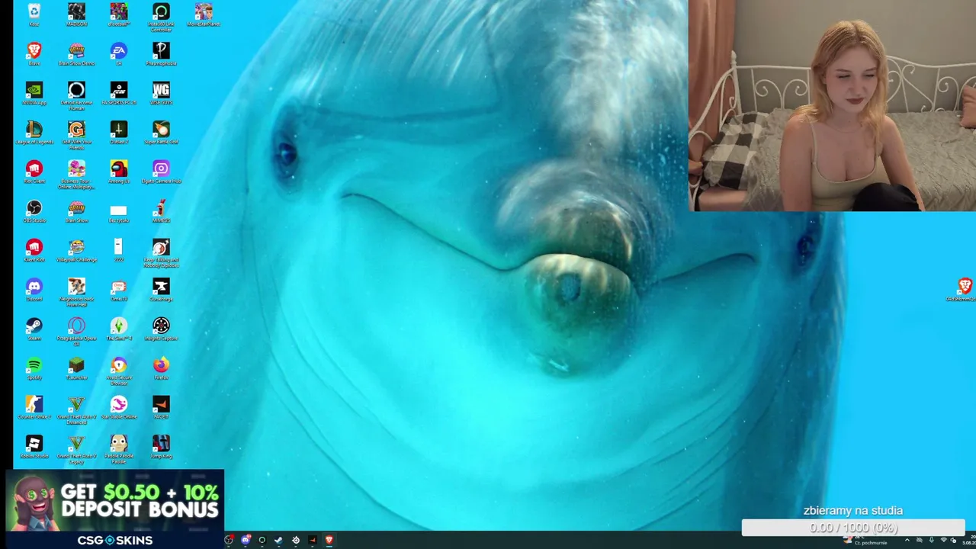This screenshot has width=976, height=549.
Task: Select the Bez tytułu file icon
Action: coord(118,213)
